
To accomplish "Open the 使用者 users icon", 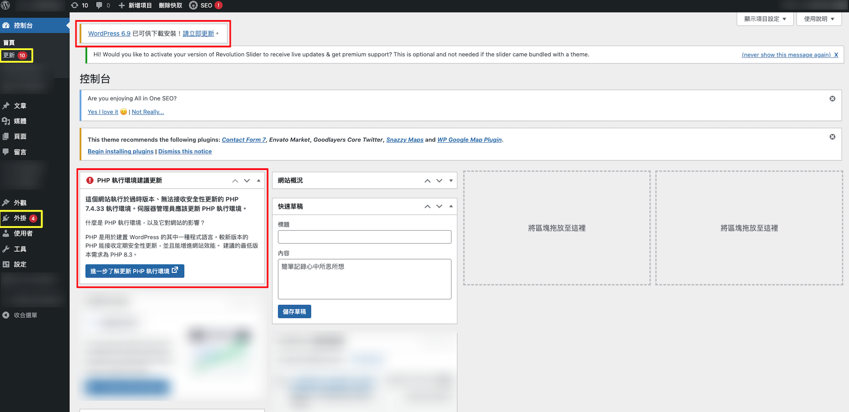I will 6,233.
